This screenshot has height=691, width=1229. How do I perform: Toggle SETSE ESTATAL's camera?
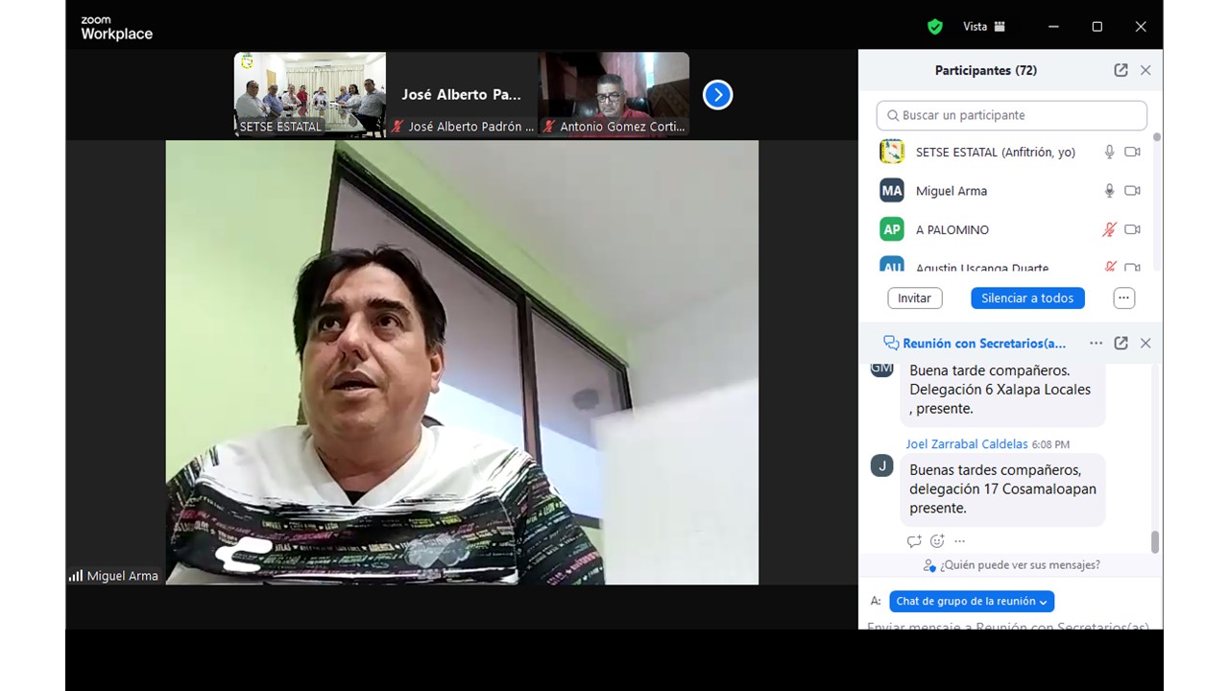click(x=1132, y=152)
